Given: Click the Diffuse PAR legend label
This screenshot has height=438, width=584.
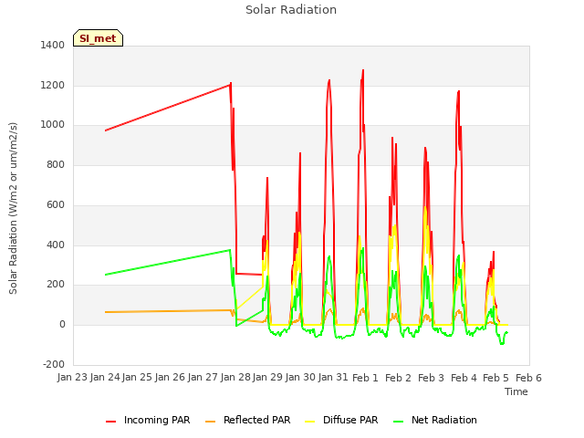Looking at the screenshot, I should (x=350, y=420).
